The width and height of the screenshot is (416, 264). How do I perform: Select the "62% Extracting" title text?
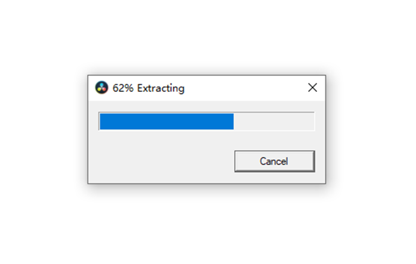pos(148,88)
